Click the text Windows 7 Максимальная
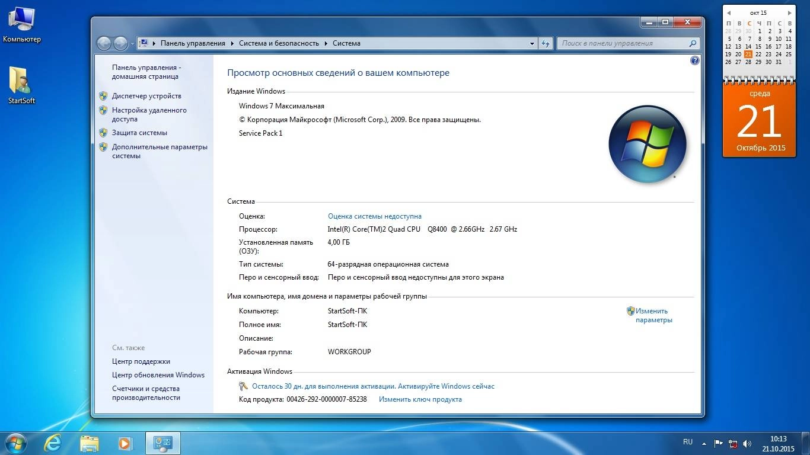This screenshot has height=455, width=810. 282,106
